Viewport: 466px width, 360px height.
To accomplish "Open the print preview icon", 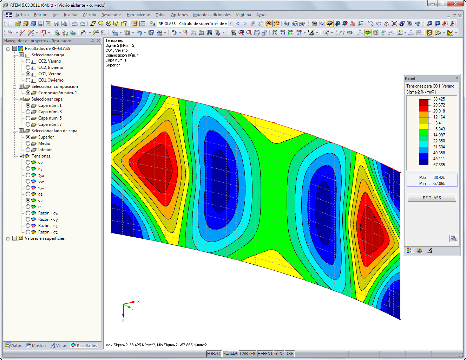I will (65, 23).
